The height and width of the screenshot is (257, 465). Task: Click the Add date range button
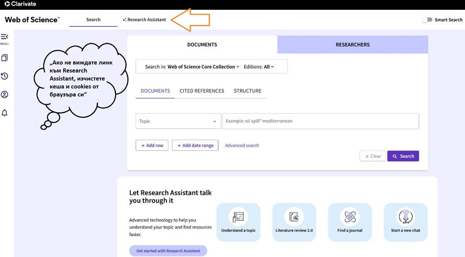point(195,146)
